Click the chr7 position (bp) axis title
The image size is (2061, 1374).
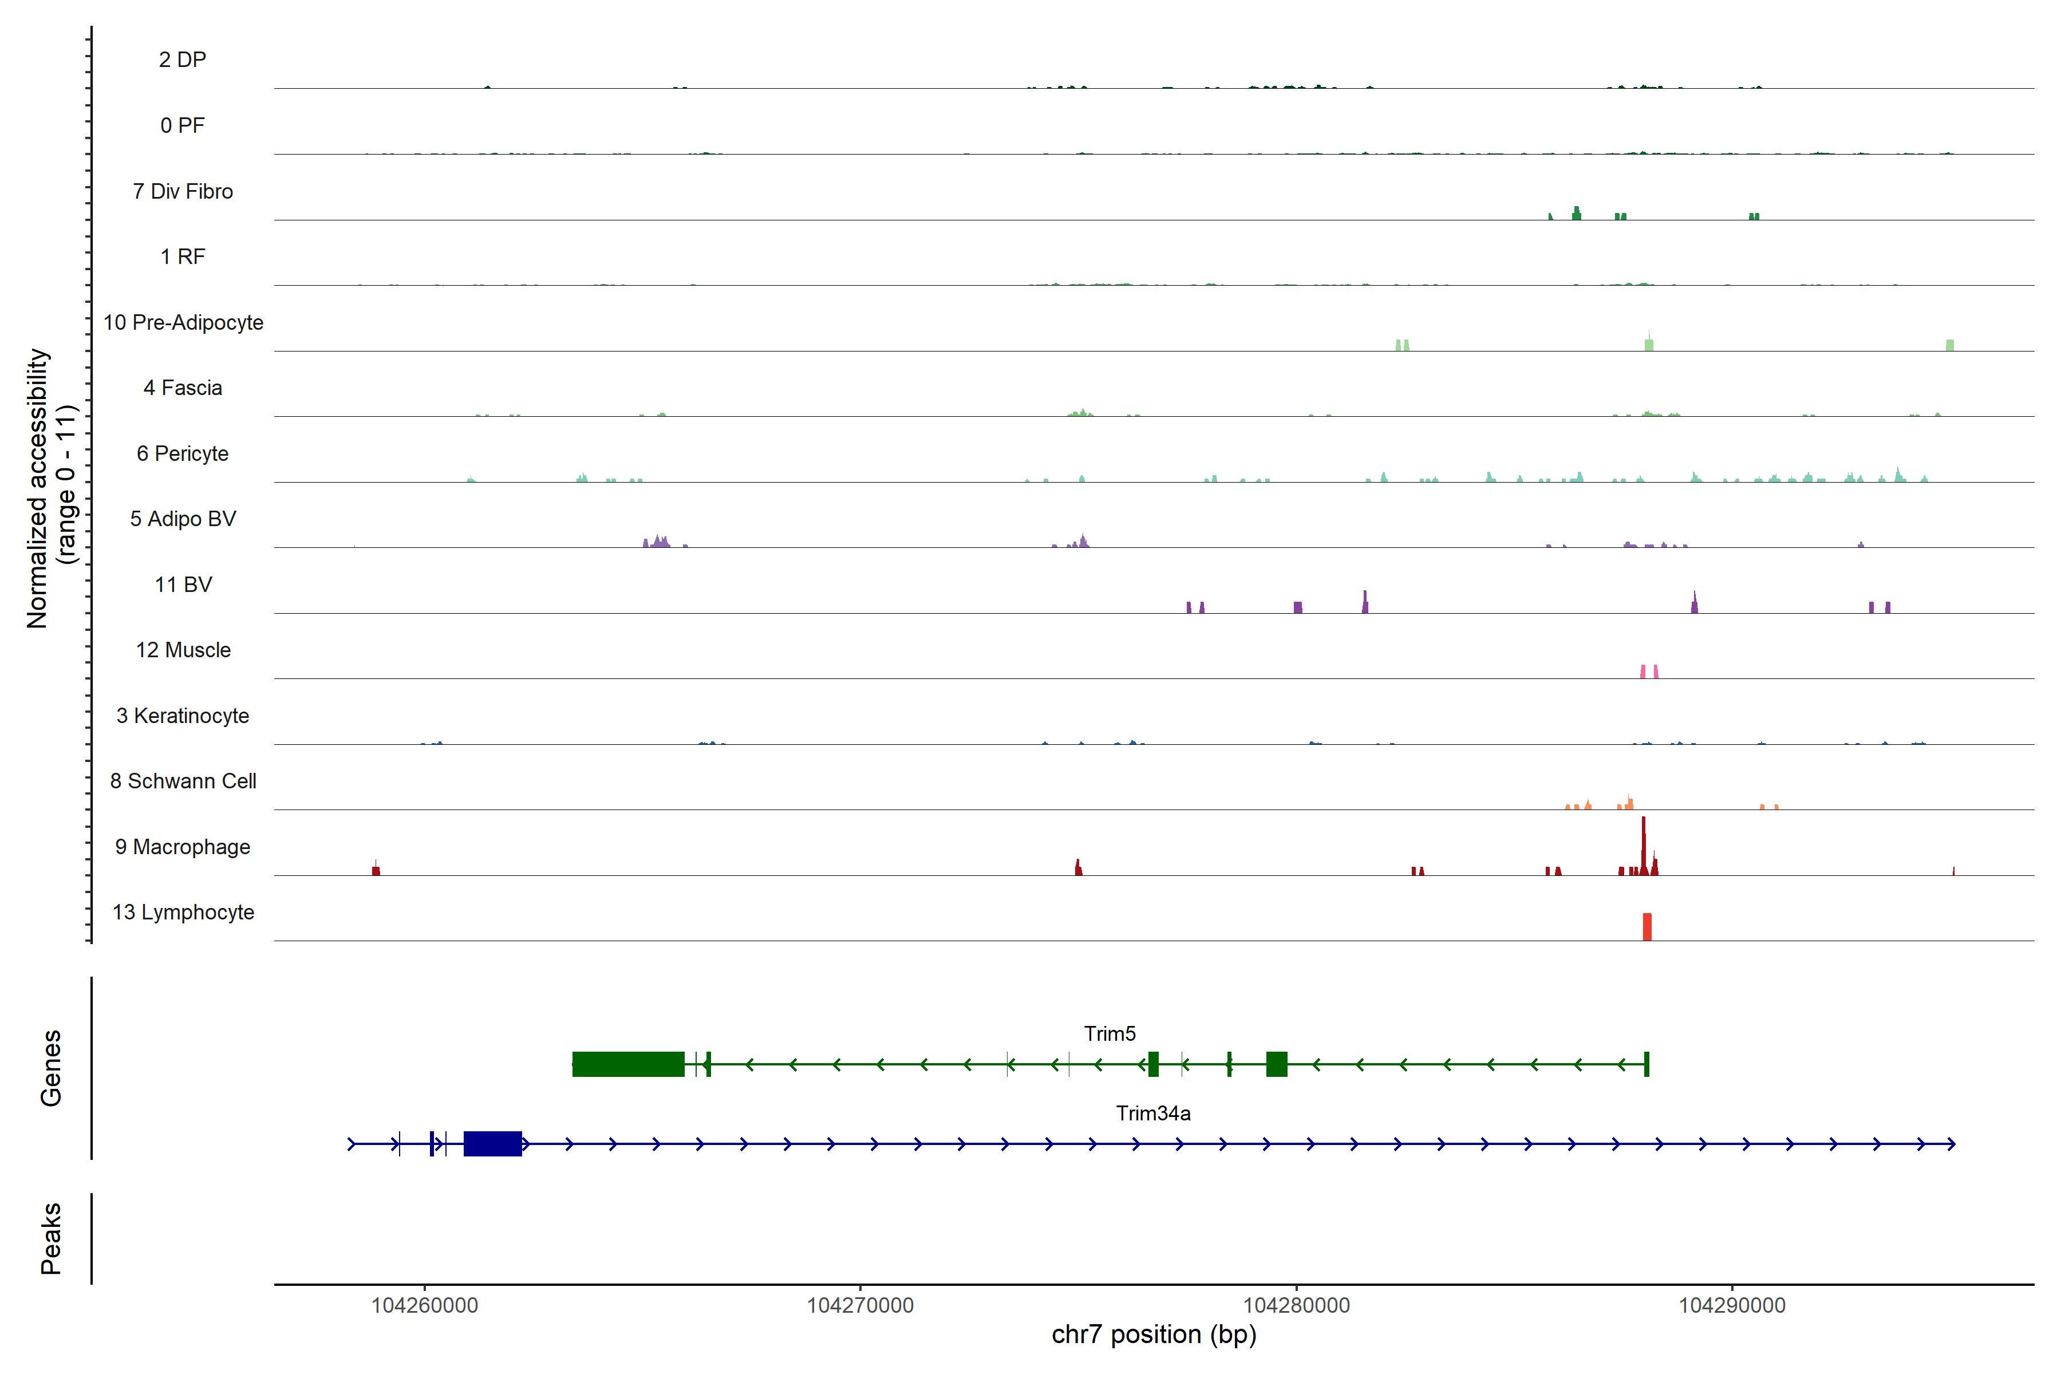1153,1334
